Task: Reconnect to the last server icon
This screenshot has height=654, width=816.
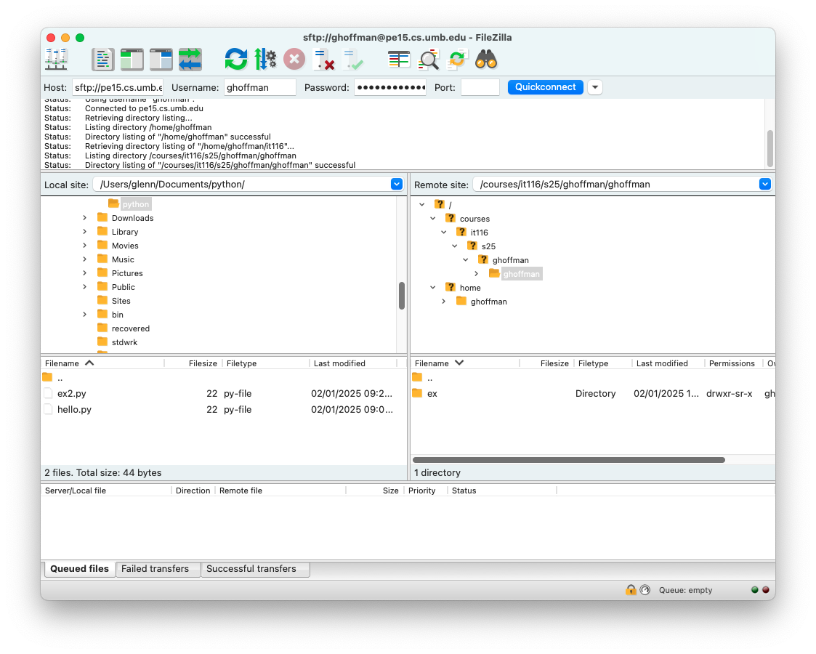Action: [x=353, y=60]
